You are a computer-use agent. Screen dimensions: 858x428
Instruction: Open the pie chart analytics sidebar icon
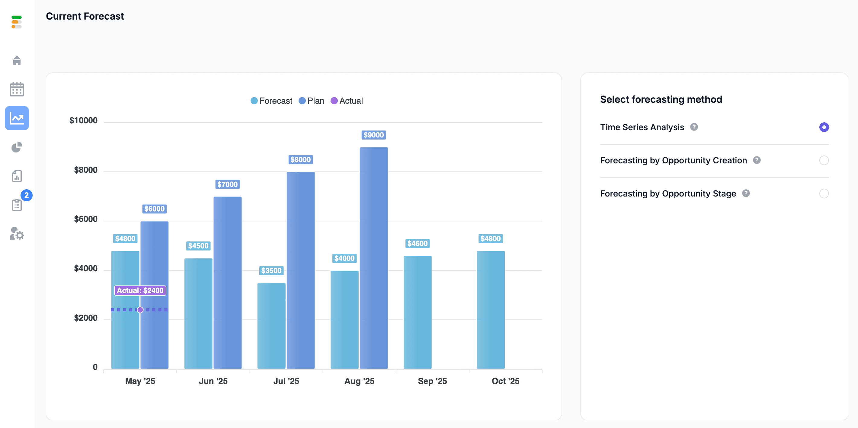coord(17,147)
